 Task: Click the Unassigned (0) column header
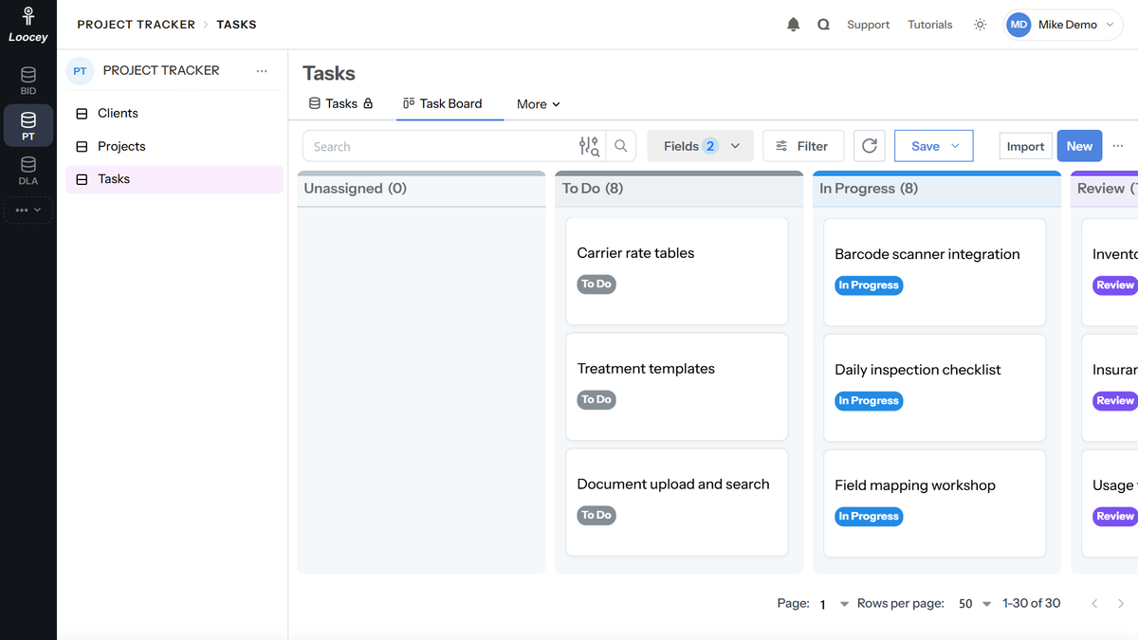tap(421, 189)
